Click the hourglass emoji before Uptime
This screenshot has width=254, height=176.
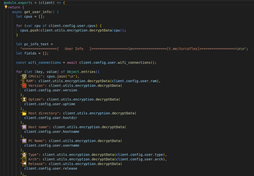coord(24,99)
